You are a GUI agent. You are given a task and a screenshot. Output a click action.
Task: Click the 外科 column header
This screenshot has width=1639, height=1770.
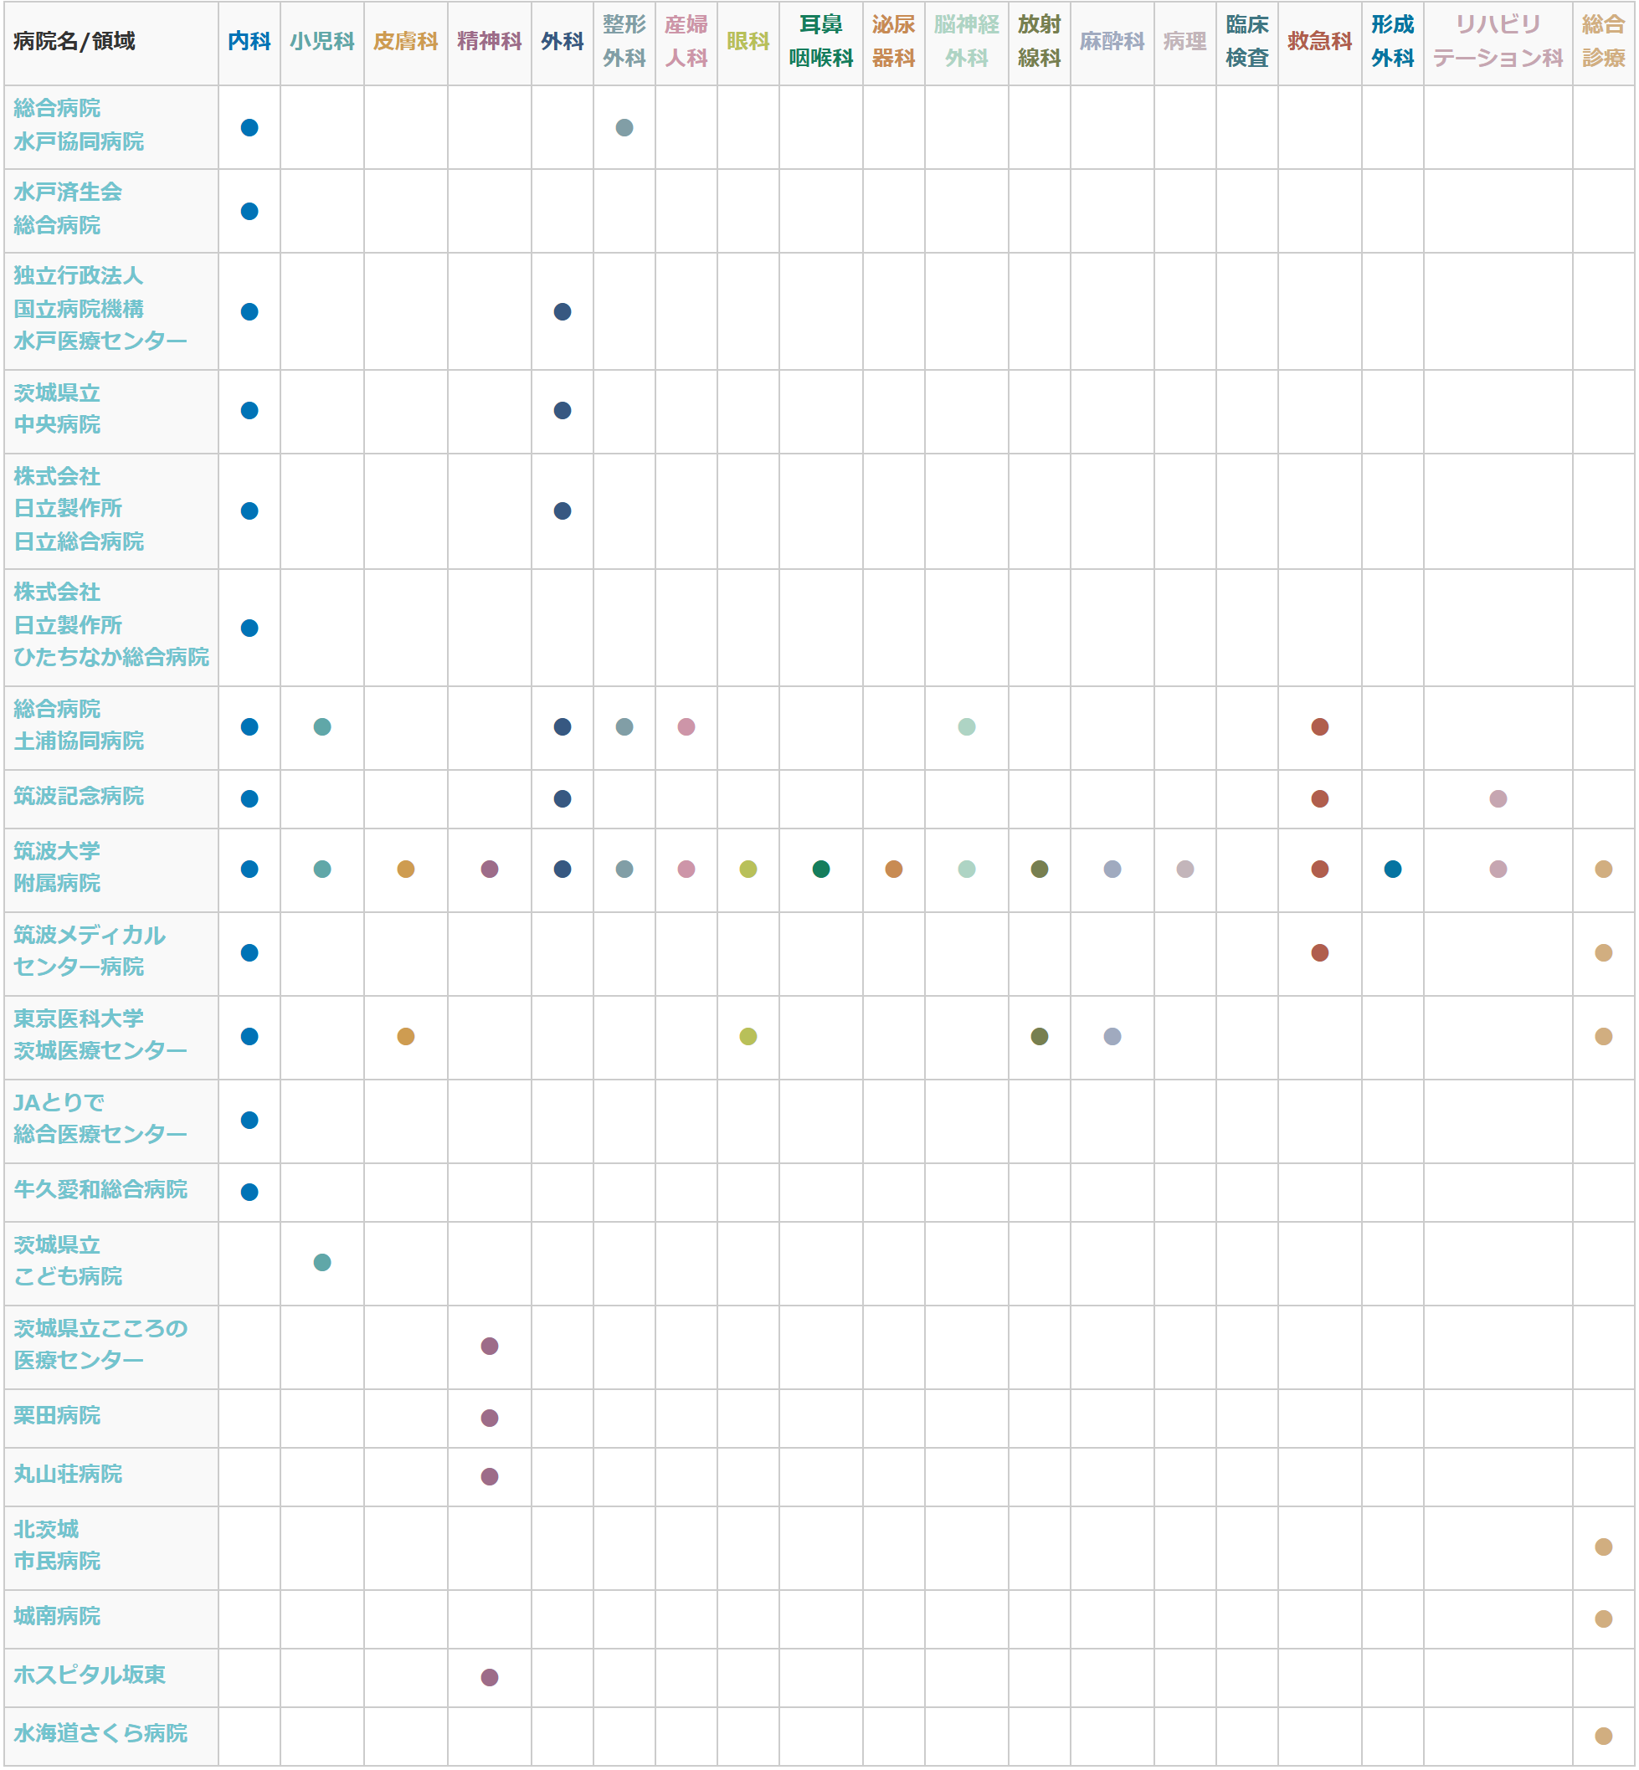[563, 42]
